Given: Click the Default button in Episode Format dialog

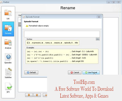Looking at the screenshot, I should pos(31,72).
